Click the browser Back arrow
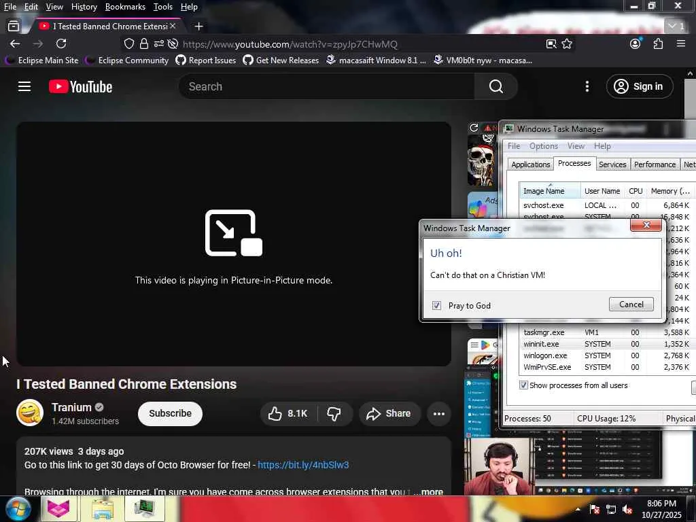This screenshot has width=696, height=522. pos(15,44)
